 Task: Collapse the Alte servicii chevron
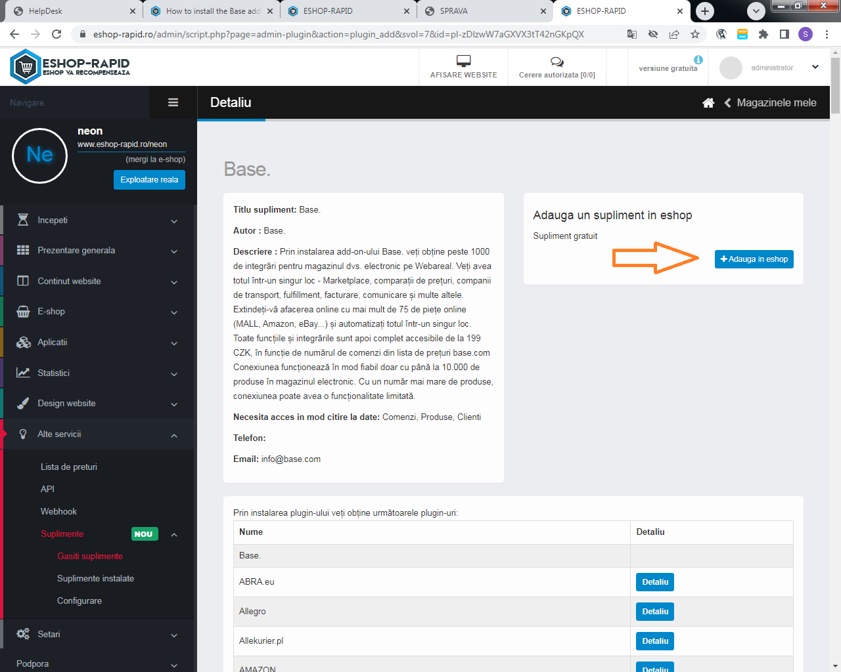[x=174, y=435]
